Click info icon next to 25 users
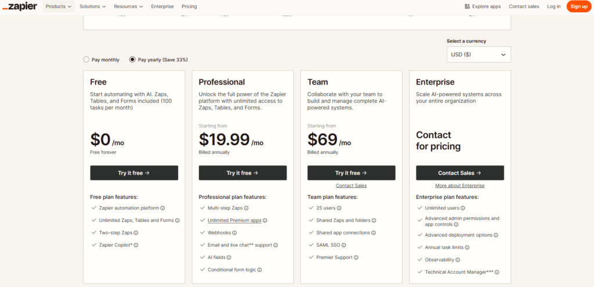 (x=339, y=208)
